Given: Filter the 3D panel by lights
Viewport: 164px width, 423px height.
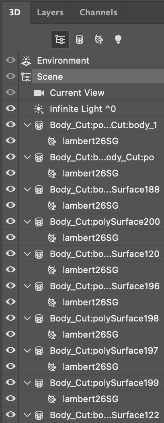Looking at the screenshot, I should pos(118,39).
